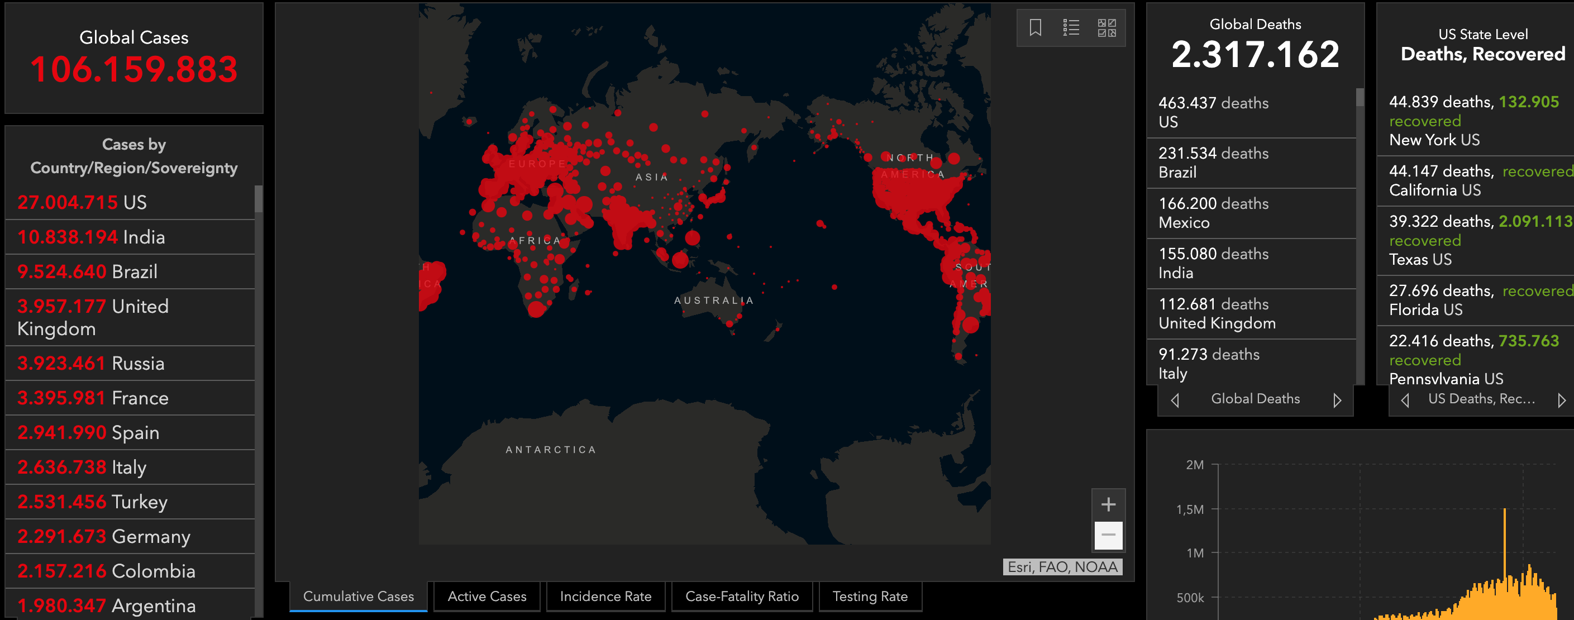The image size is (1574, 620).
Task: Click the Global Deaths list scrollbar thumb
Action: 1360,98
